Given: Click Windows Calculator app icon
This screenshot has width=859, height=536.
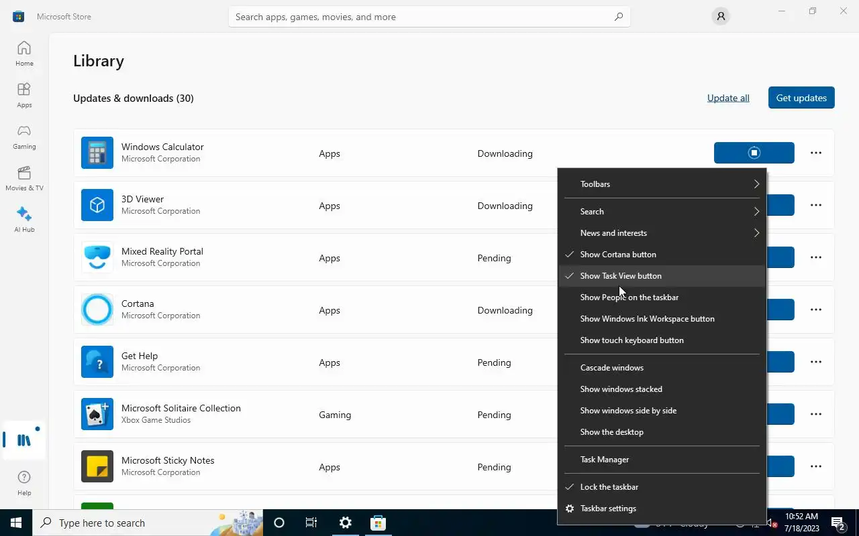Looking at the screenshot, I should click(x=97, y=153).
